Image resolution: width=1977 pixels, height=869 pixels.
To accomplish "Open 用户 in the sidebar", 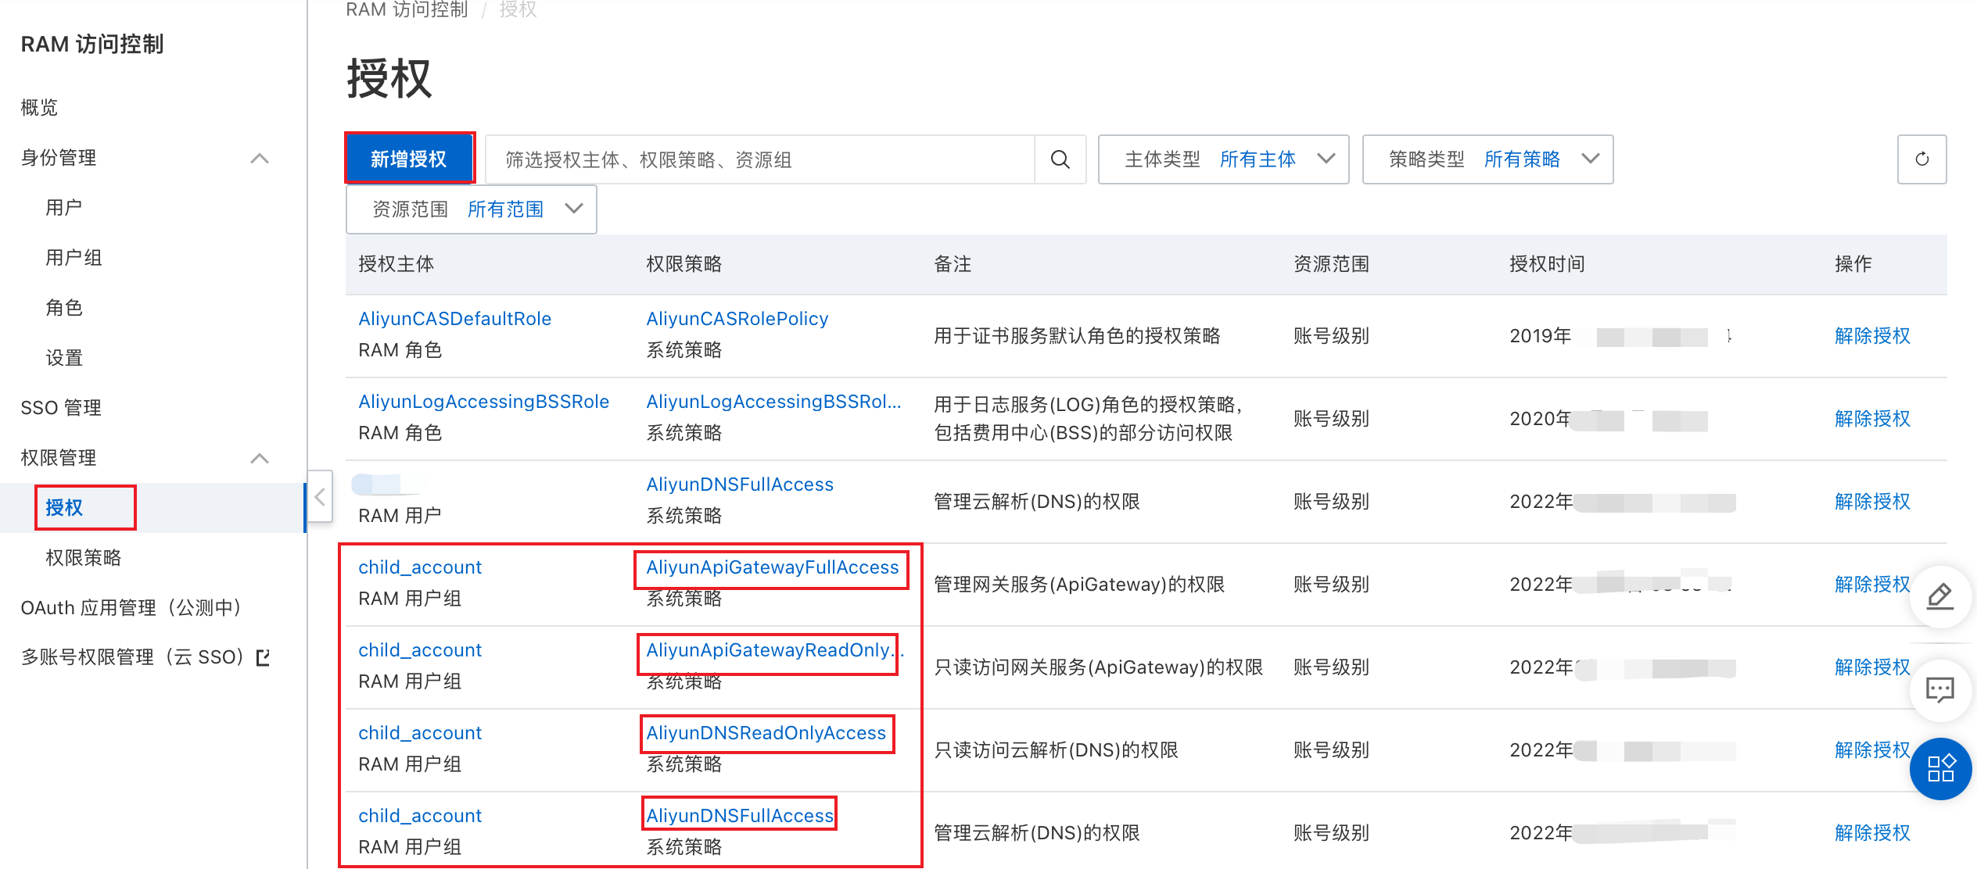I will pyautogui.click(x=64, y=208).
